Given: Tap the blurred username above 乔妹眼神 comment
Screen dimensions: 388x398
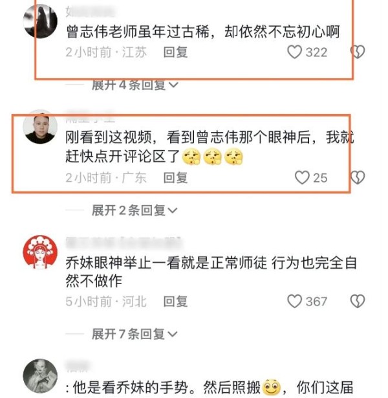Looking at the screenshot, I should 124,243.
